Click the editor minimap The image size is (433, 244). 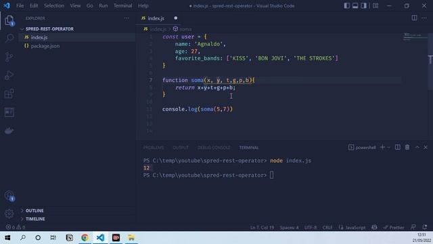coord(414,37)
